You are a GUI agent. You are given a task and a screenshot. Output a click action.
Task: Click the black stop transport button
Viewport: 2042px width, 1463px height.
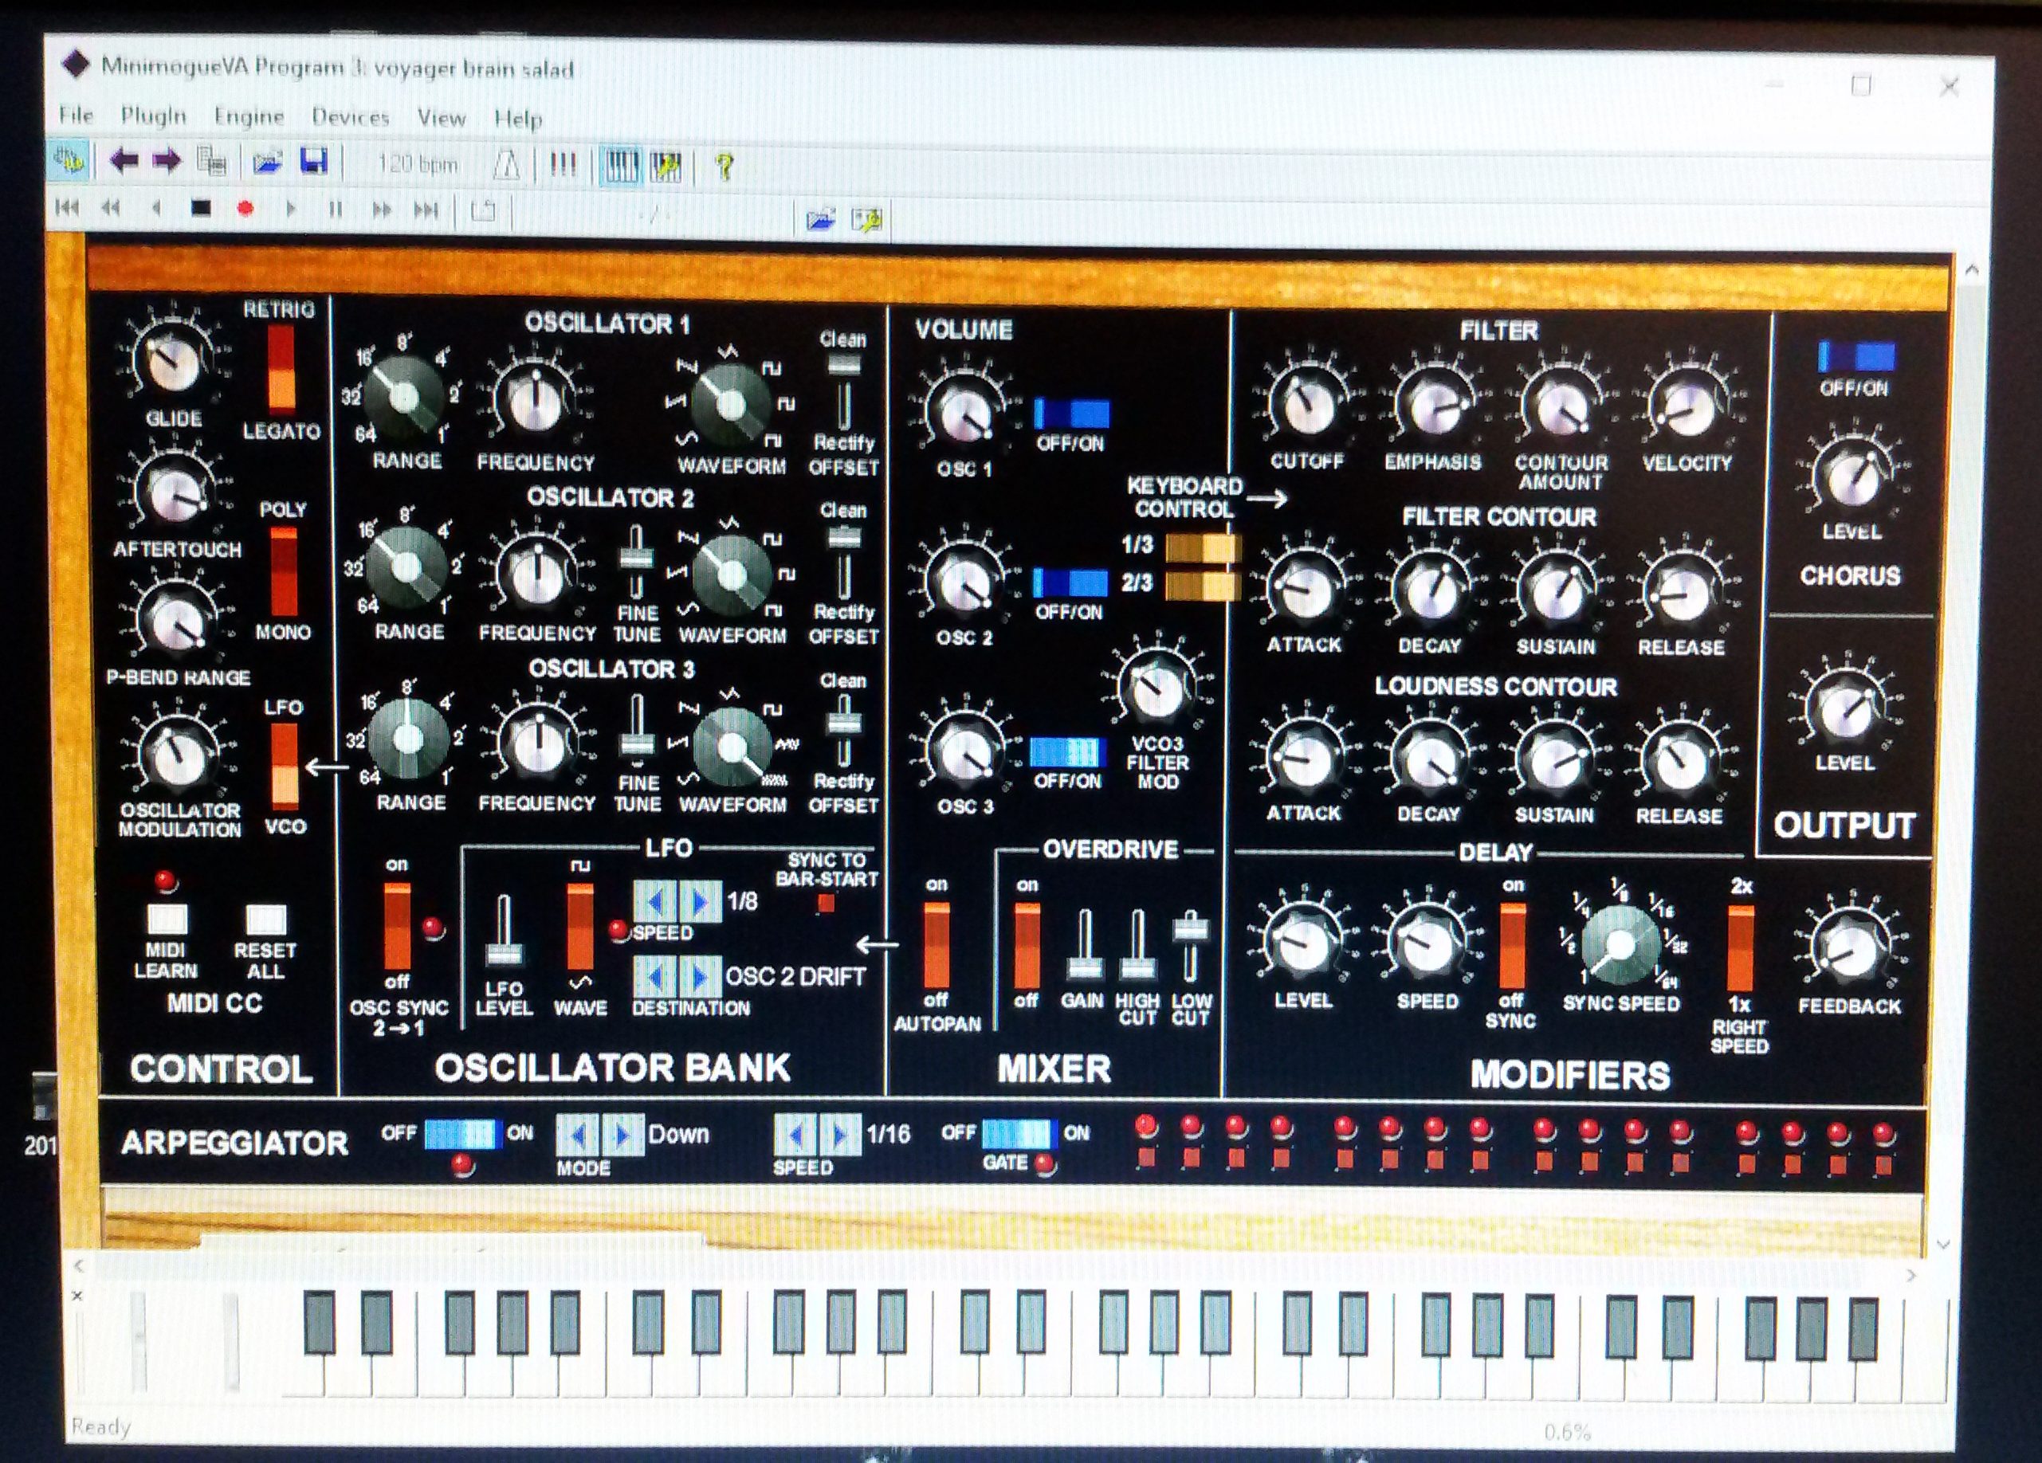[x=201, y=208]
